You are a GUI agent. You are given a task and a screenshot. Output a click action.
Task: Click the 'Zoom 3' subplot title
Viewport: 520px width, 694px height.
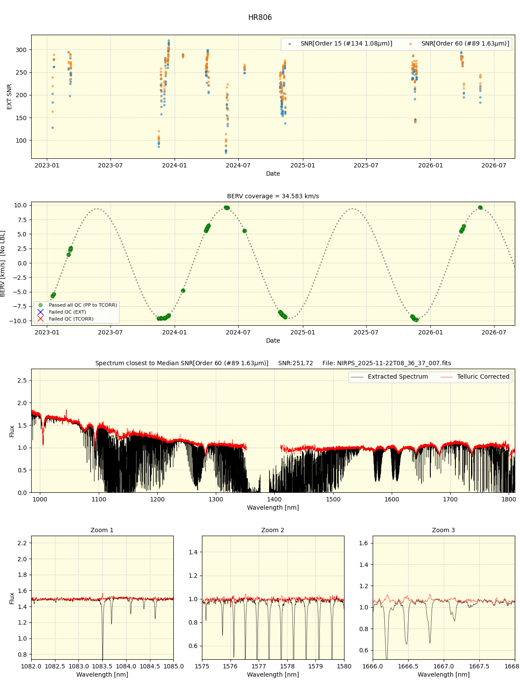(x=444, y=530)
